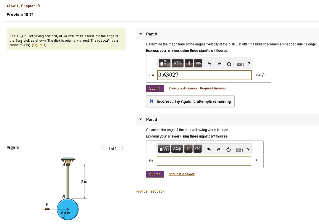
Task: Submit the Part A answer
Action: point(155,88)
